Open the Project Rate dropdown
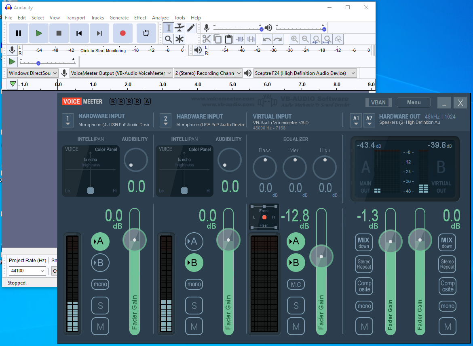The width and height of the screenshot is (473, 346). click(27, 271)
